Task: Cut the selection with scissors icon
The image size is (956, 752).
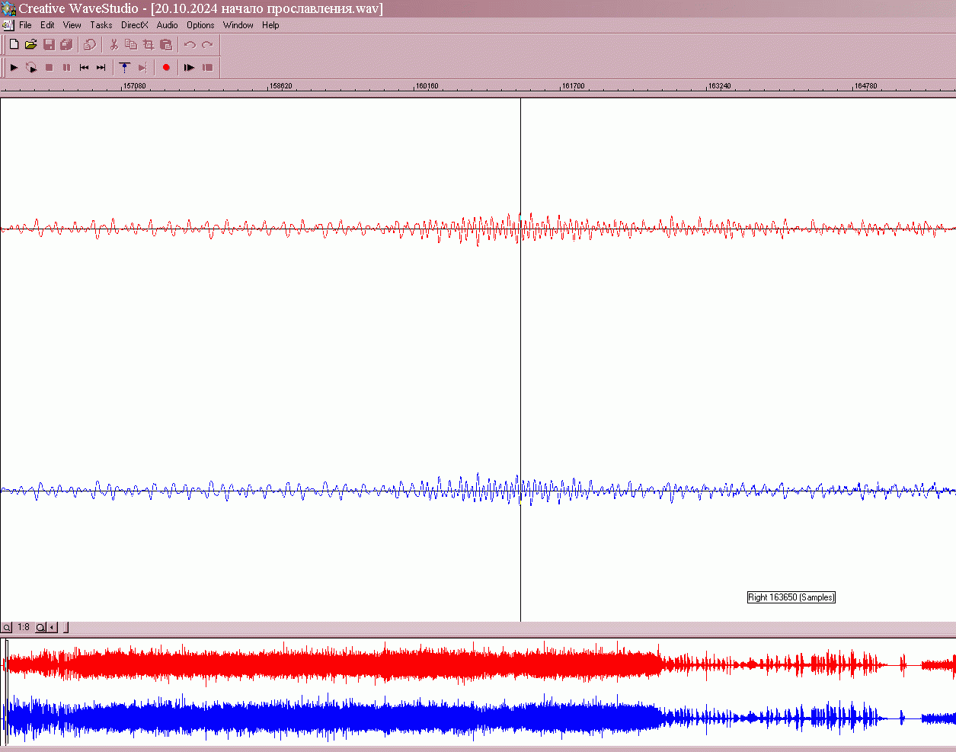Action: click(x=114, y=45)
